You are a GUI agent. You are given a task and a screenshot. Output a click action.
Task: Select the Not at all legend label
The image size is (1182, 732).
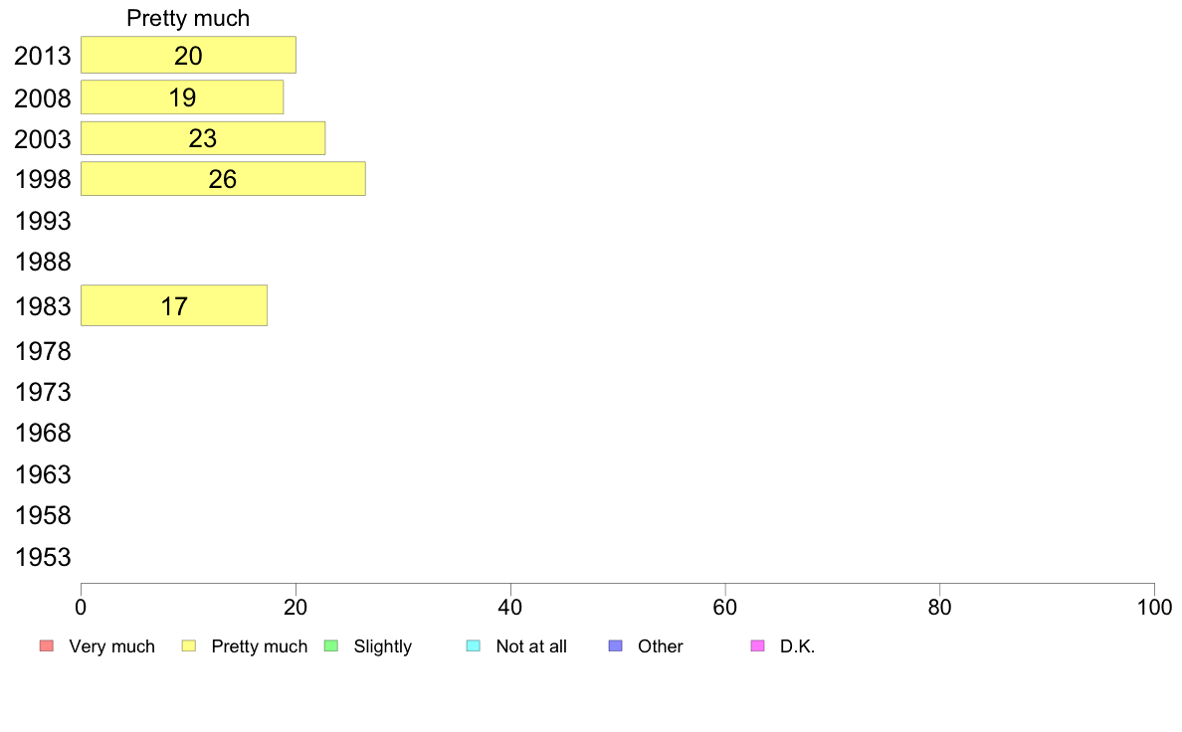coord(531,646)
